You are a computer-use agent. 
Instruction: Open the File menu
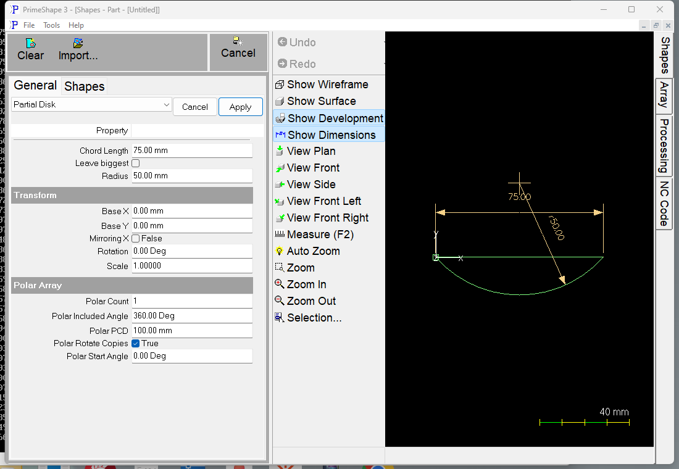click(29, 25)
